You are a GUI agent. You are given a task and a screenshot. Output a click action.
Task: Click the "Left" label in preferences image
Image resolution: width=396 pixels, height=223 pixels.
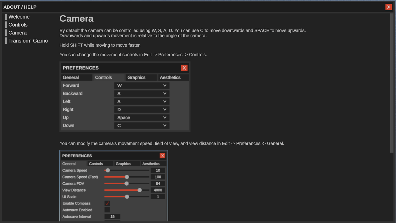[x=66, y=102]
